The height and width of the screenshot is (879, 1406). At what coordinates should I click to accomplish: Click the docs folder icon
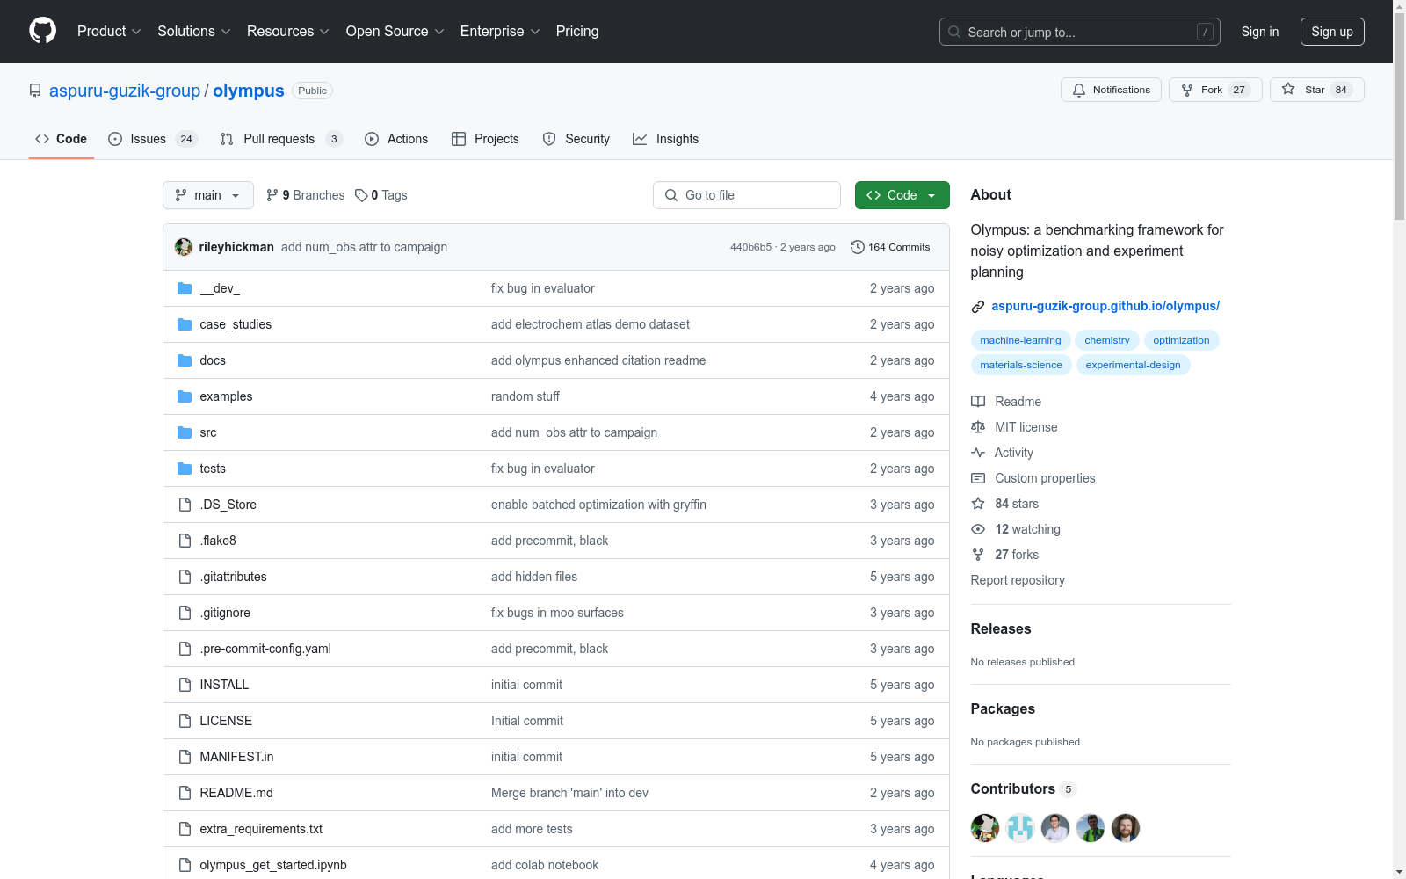click(185, 360)
